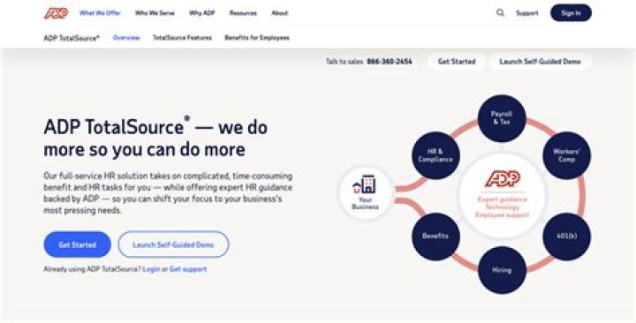Open the Who We Serve menu
This screenshot has height=323, width=636.
(155, 13)
